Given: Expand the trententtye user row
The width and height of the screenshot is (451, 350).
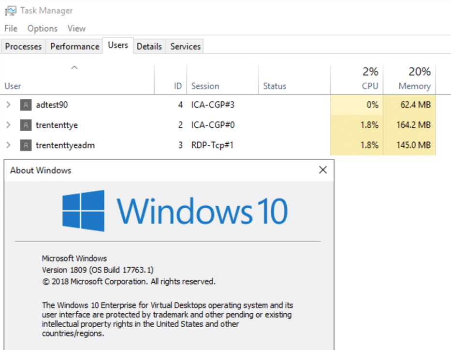Looking at the screenshot, I should (8, 125).
